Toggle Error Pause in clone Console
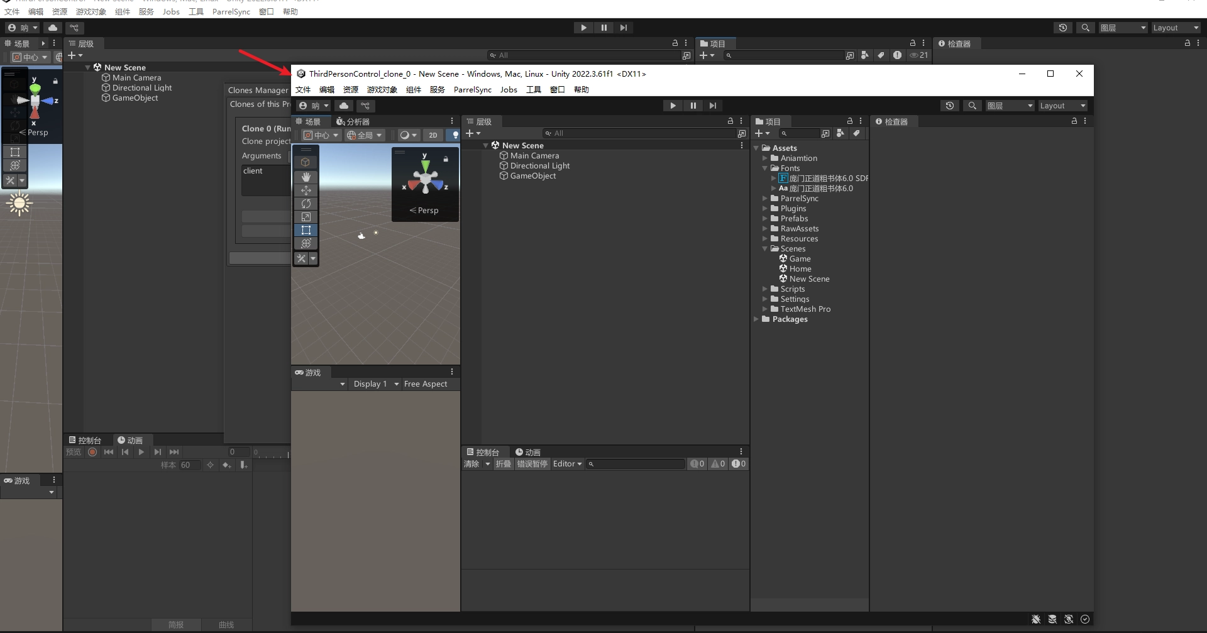 coord(532,464)
